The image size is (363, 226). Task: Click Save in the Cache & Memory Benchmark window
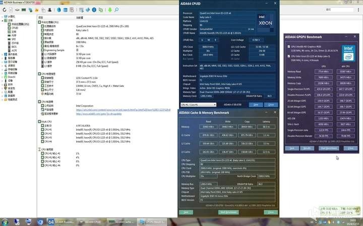186,212
